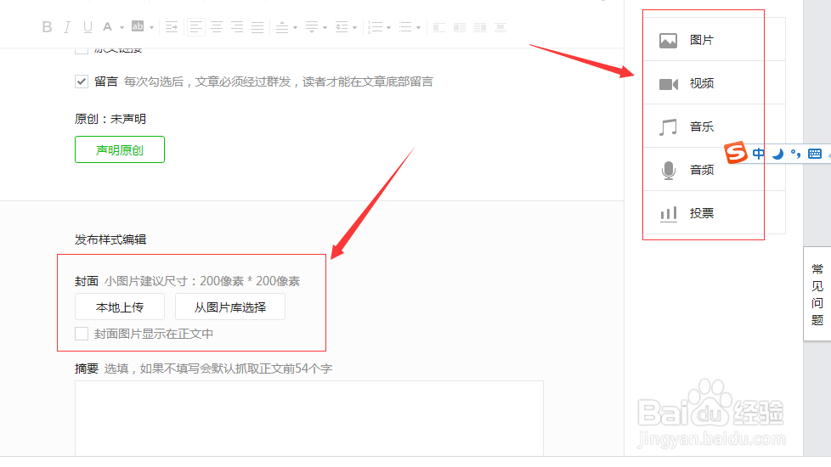Open the background color dropdown arrow
This screenshot has height=467, width=831.
(x=151, y=27)
